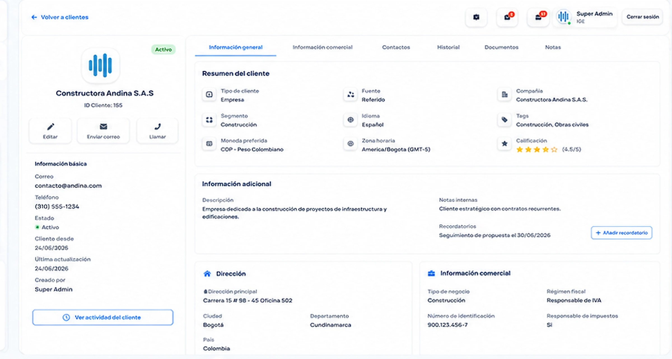Open the Contactos tab
Image resolution: width=672 pixels, height=359 pixels.
tap(396, 47)
